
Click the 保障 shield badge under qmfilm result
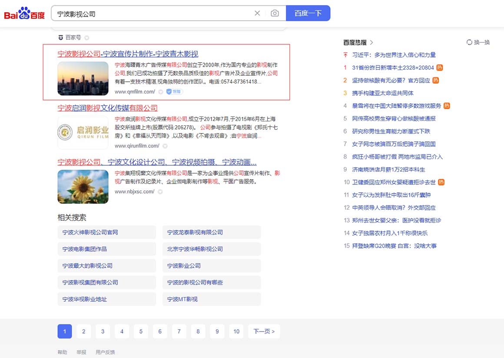pyautogui.click(x=174, y=92)
